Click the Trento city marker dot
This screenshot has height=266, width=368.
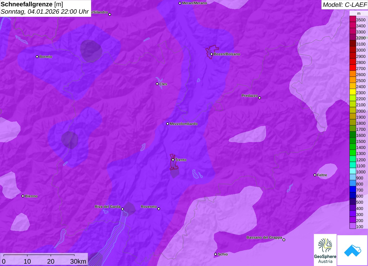pyautogui.click(x=173, y=160)
